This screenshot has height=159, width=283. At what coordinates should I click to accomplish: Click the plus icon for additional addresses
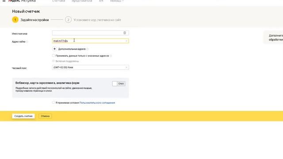tap(54, 49)
